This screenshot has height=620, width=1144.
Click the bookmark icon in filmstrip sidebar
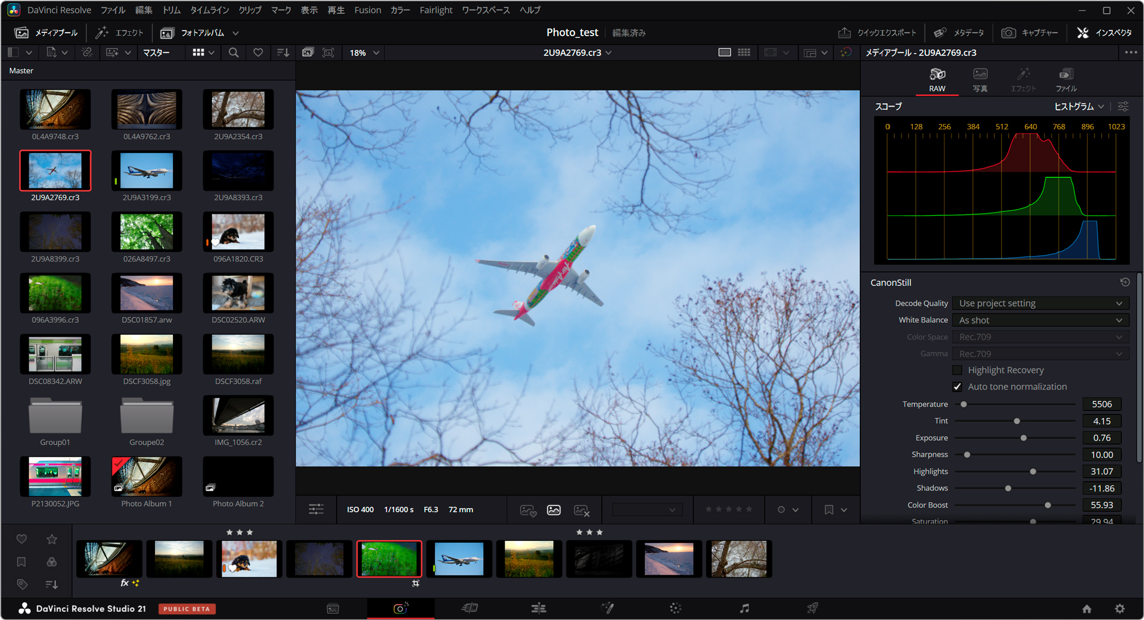tap(21, 562)
